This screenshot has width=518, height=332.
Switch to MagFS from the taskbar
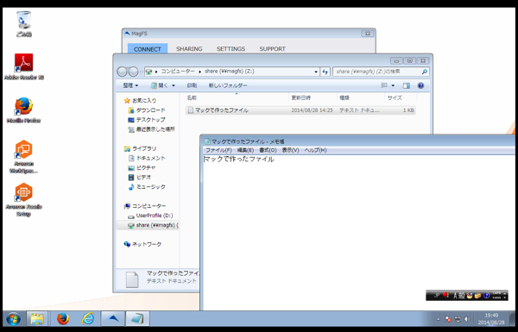[113, 319]
